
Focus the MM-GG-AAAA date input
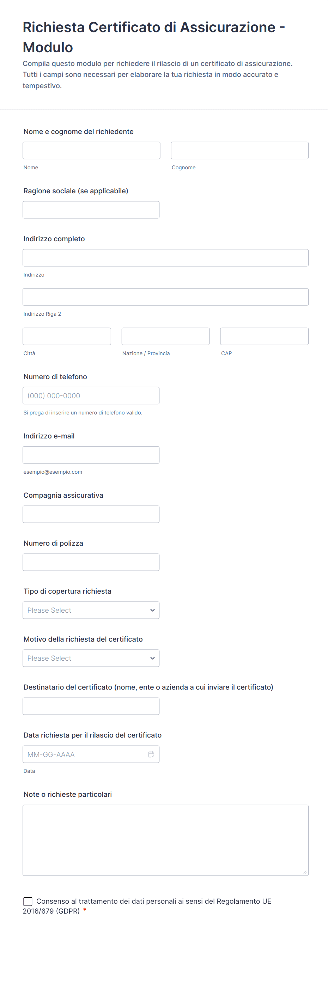coord(84,754)
